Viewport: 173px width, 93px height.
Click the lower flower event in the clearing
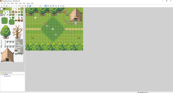point(56,35)
